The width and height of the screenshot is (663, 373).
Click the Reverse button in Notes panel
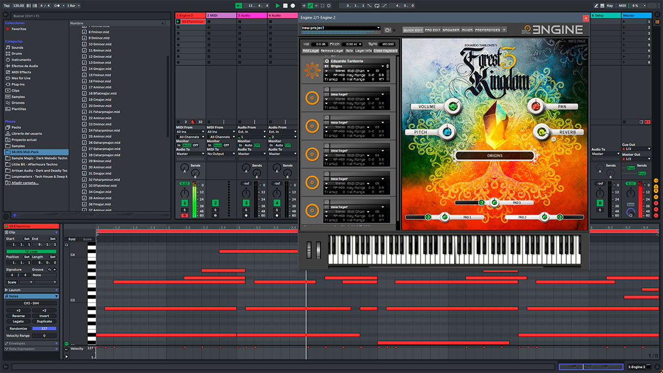[18, 316]
